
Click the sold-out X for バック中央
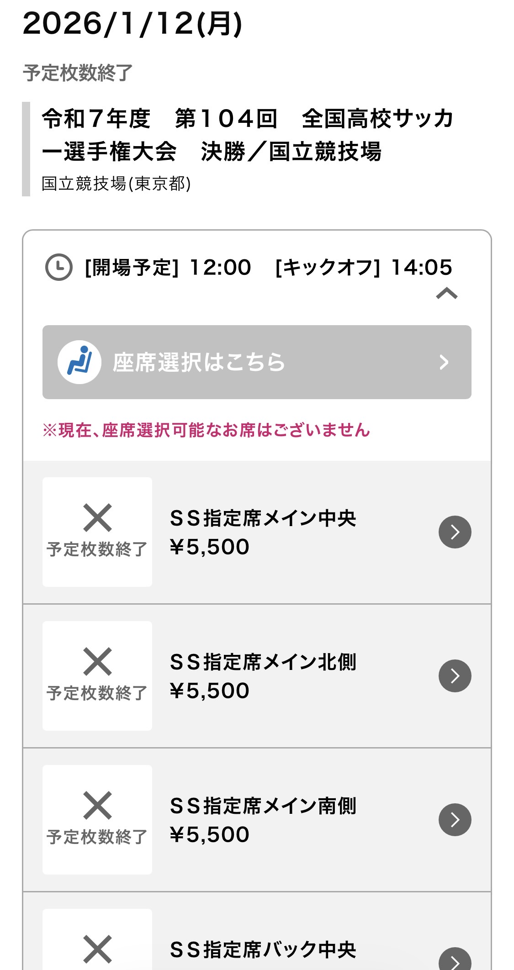coord(97,949)
